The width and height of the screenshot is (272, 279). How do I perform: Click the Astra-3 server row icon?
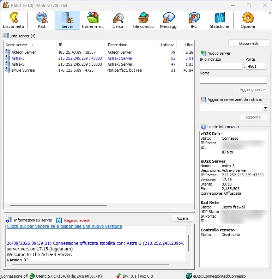point(7,58)
